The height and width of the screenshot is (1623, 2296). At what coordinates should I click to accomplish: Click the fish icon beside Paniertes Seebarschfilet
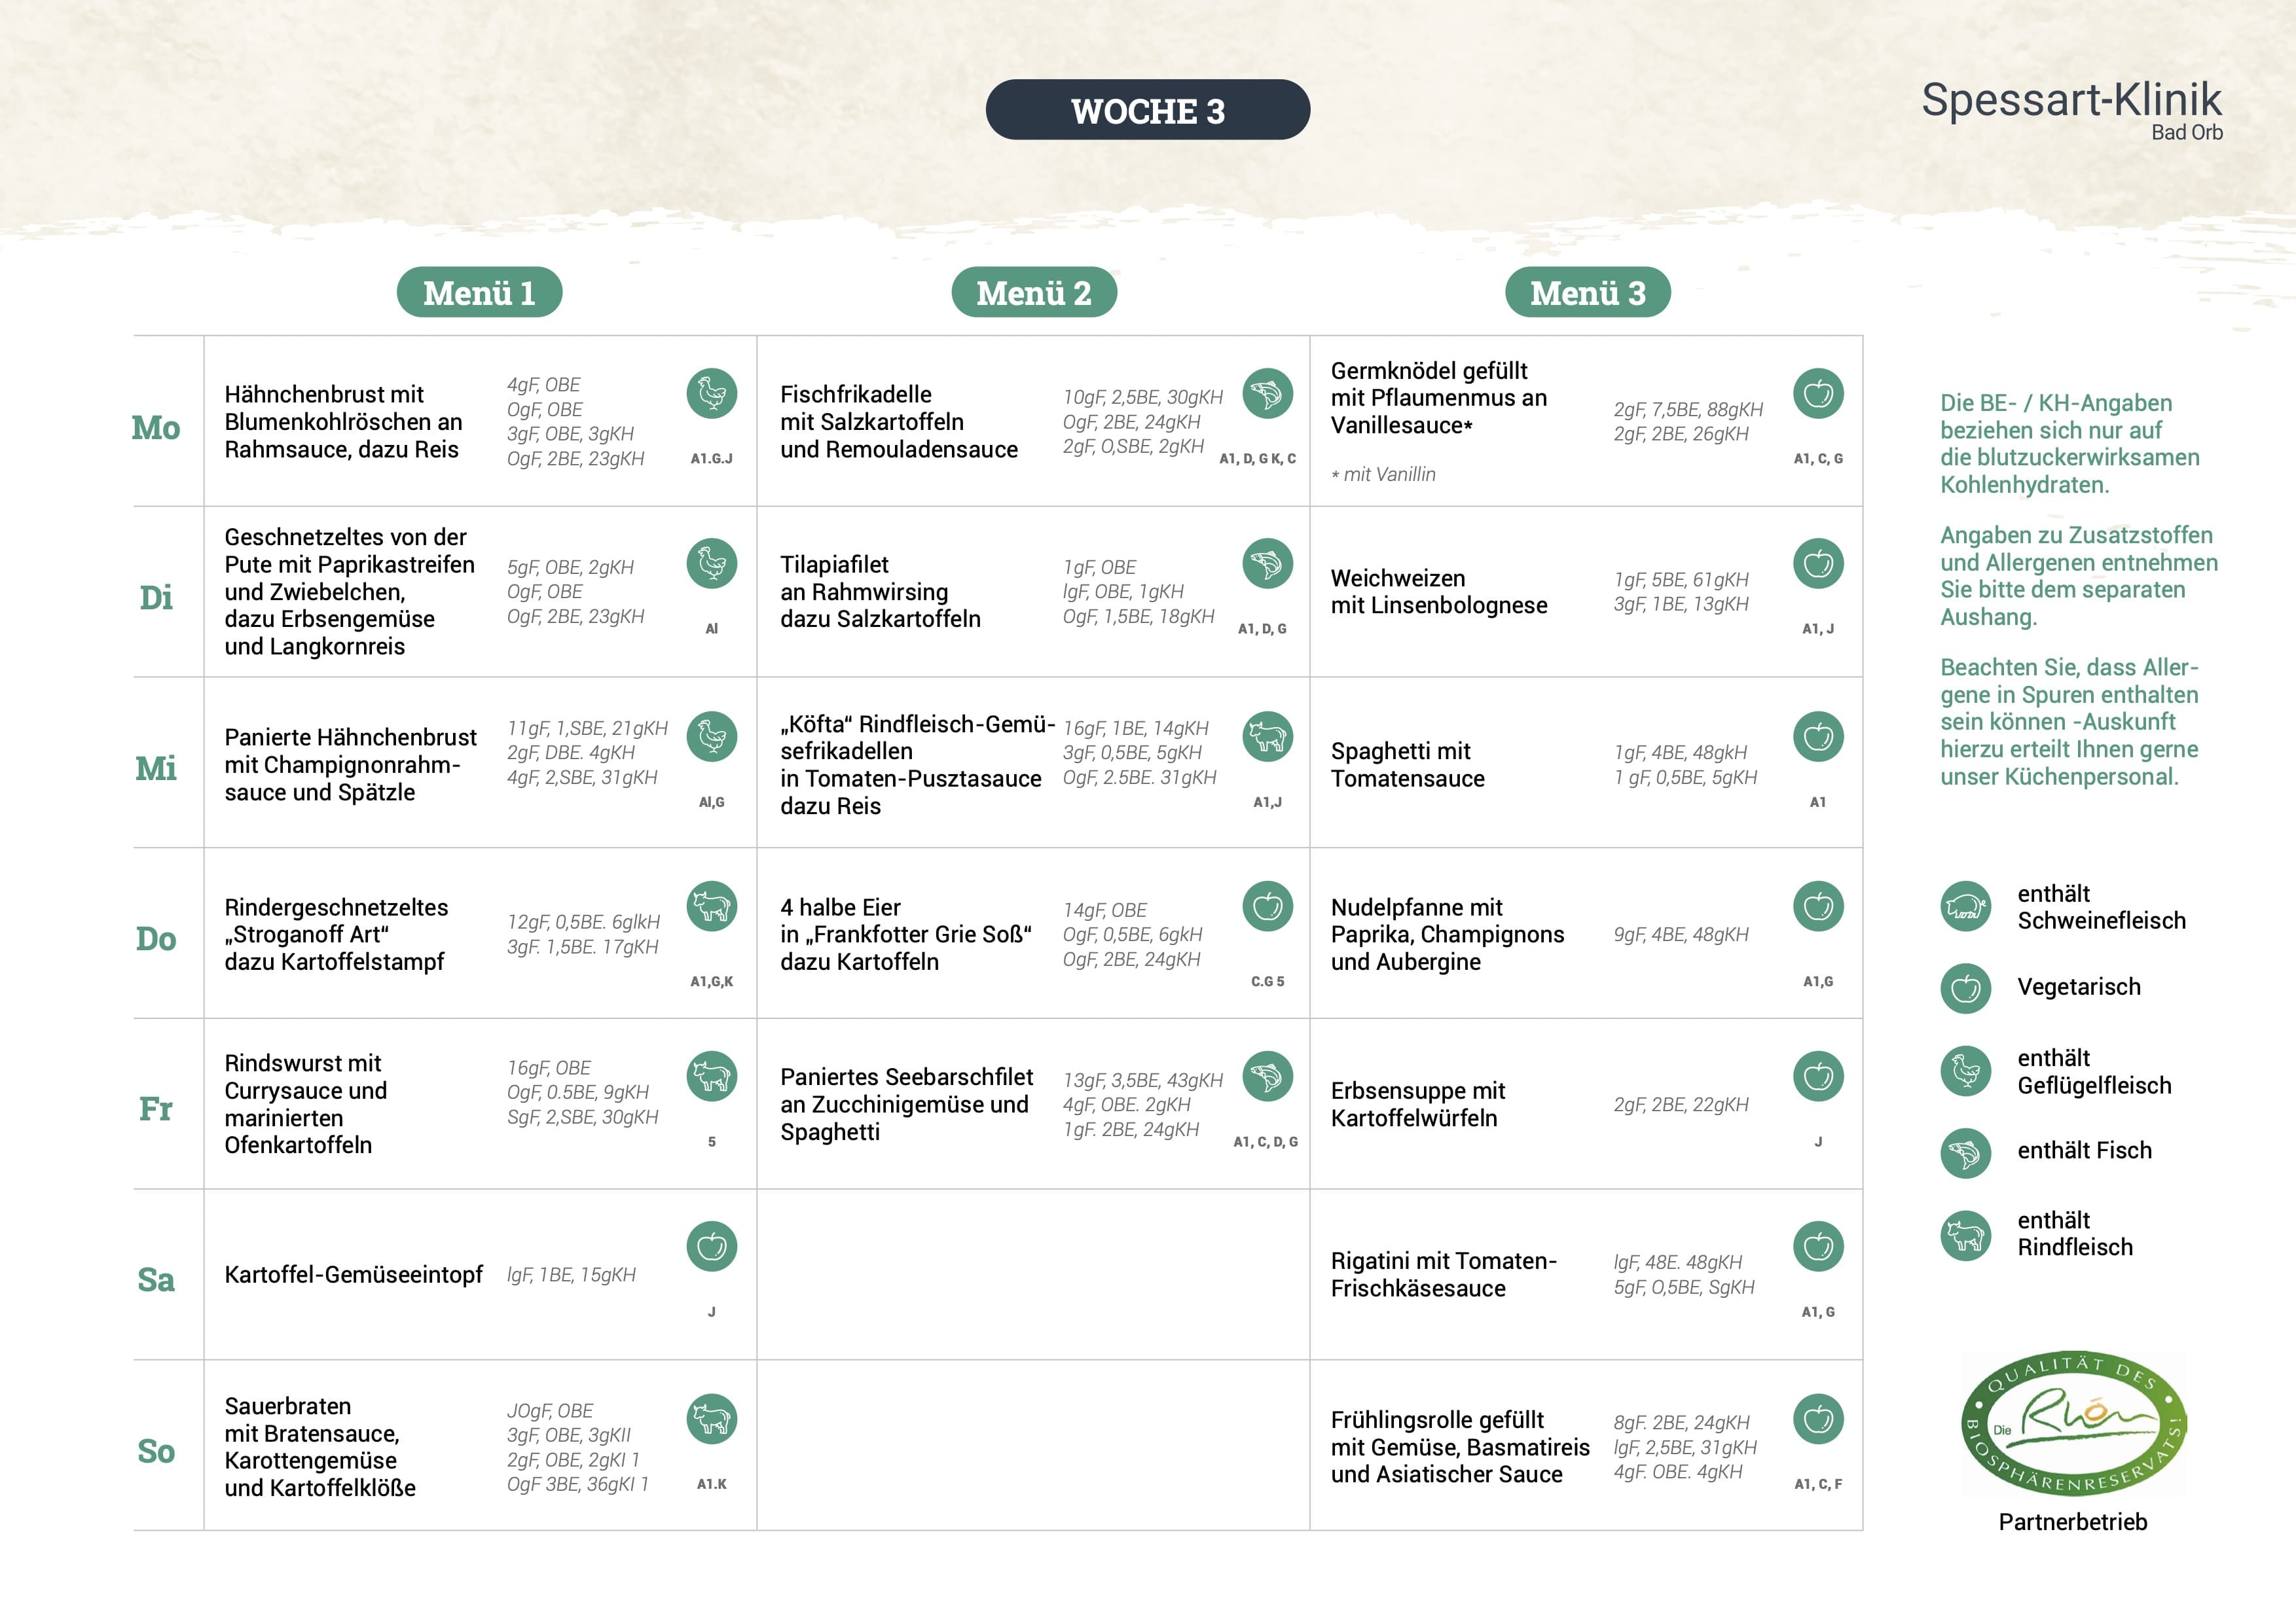pyautogui.click(x=1267, y=1077)
